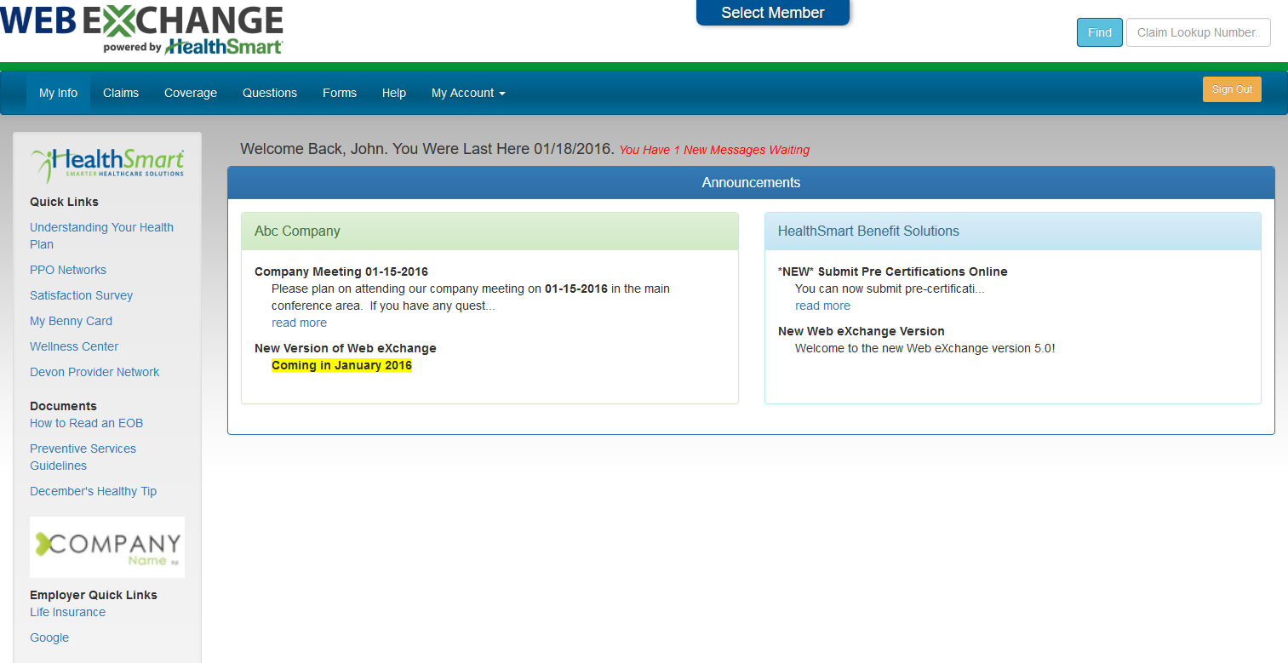This screenshot has width=1288, height=663.
Task: Click the Company Name logo image
Action: pyautogui.click(x=107, y=547)
